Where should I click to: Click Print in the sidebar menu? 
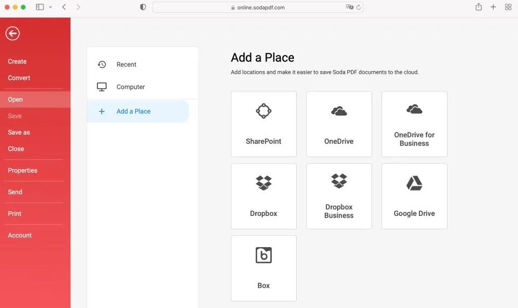pyautogui.click(x=15, y=214)
